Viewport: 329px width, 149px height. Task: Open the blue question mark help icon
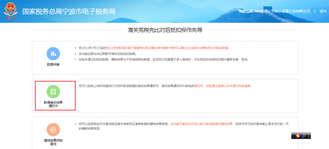point(303,136)
